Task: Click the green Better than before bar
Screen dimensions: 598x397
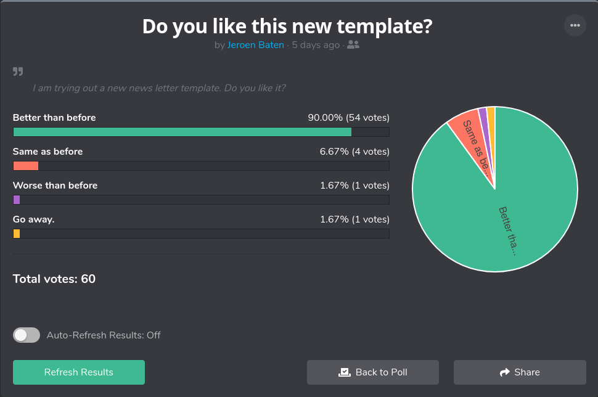Action: [x=182, y=132]
